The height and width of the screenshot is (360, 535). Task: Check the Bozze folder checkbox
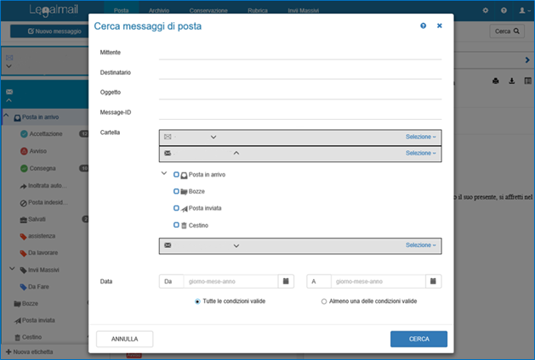(176, 191)
